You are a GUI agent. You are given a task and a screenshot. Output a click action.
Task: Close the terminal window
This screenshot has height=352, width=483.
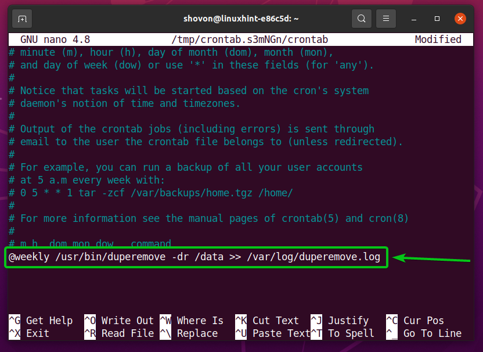pyautogui.click(x=460, y=19)
